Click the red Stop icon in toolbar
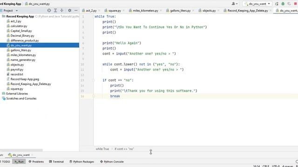This screenshot has height=167, width=298. [296, 4]
